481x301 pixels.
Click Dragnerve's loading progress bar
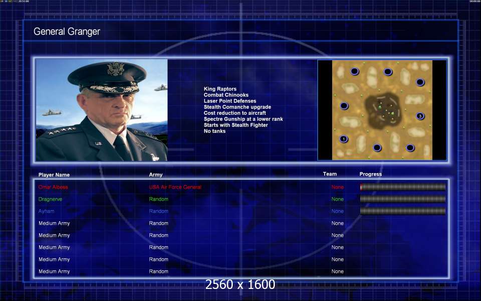(403, 199)
